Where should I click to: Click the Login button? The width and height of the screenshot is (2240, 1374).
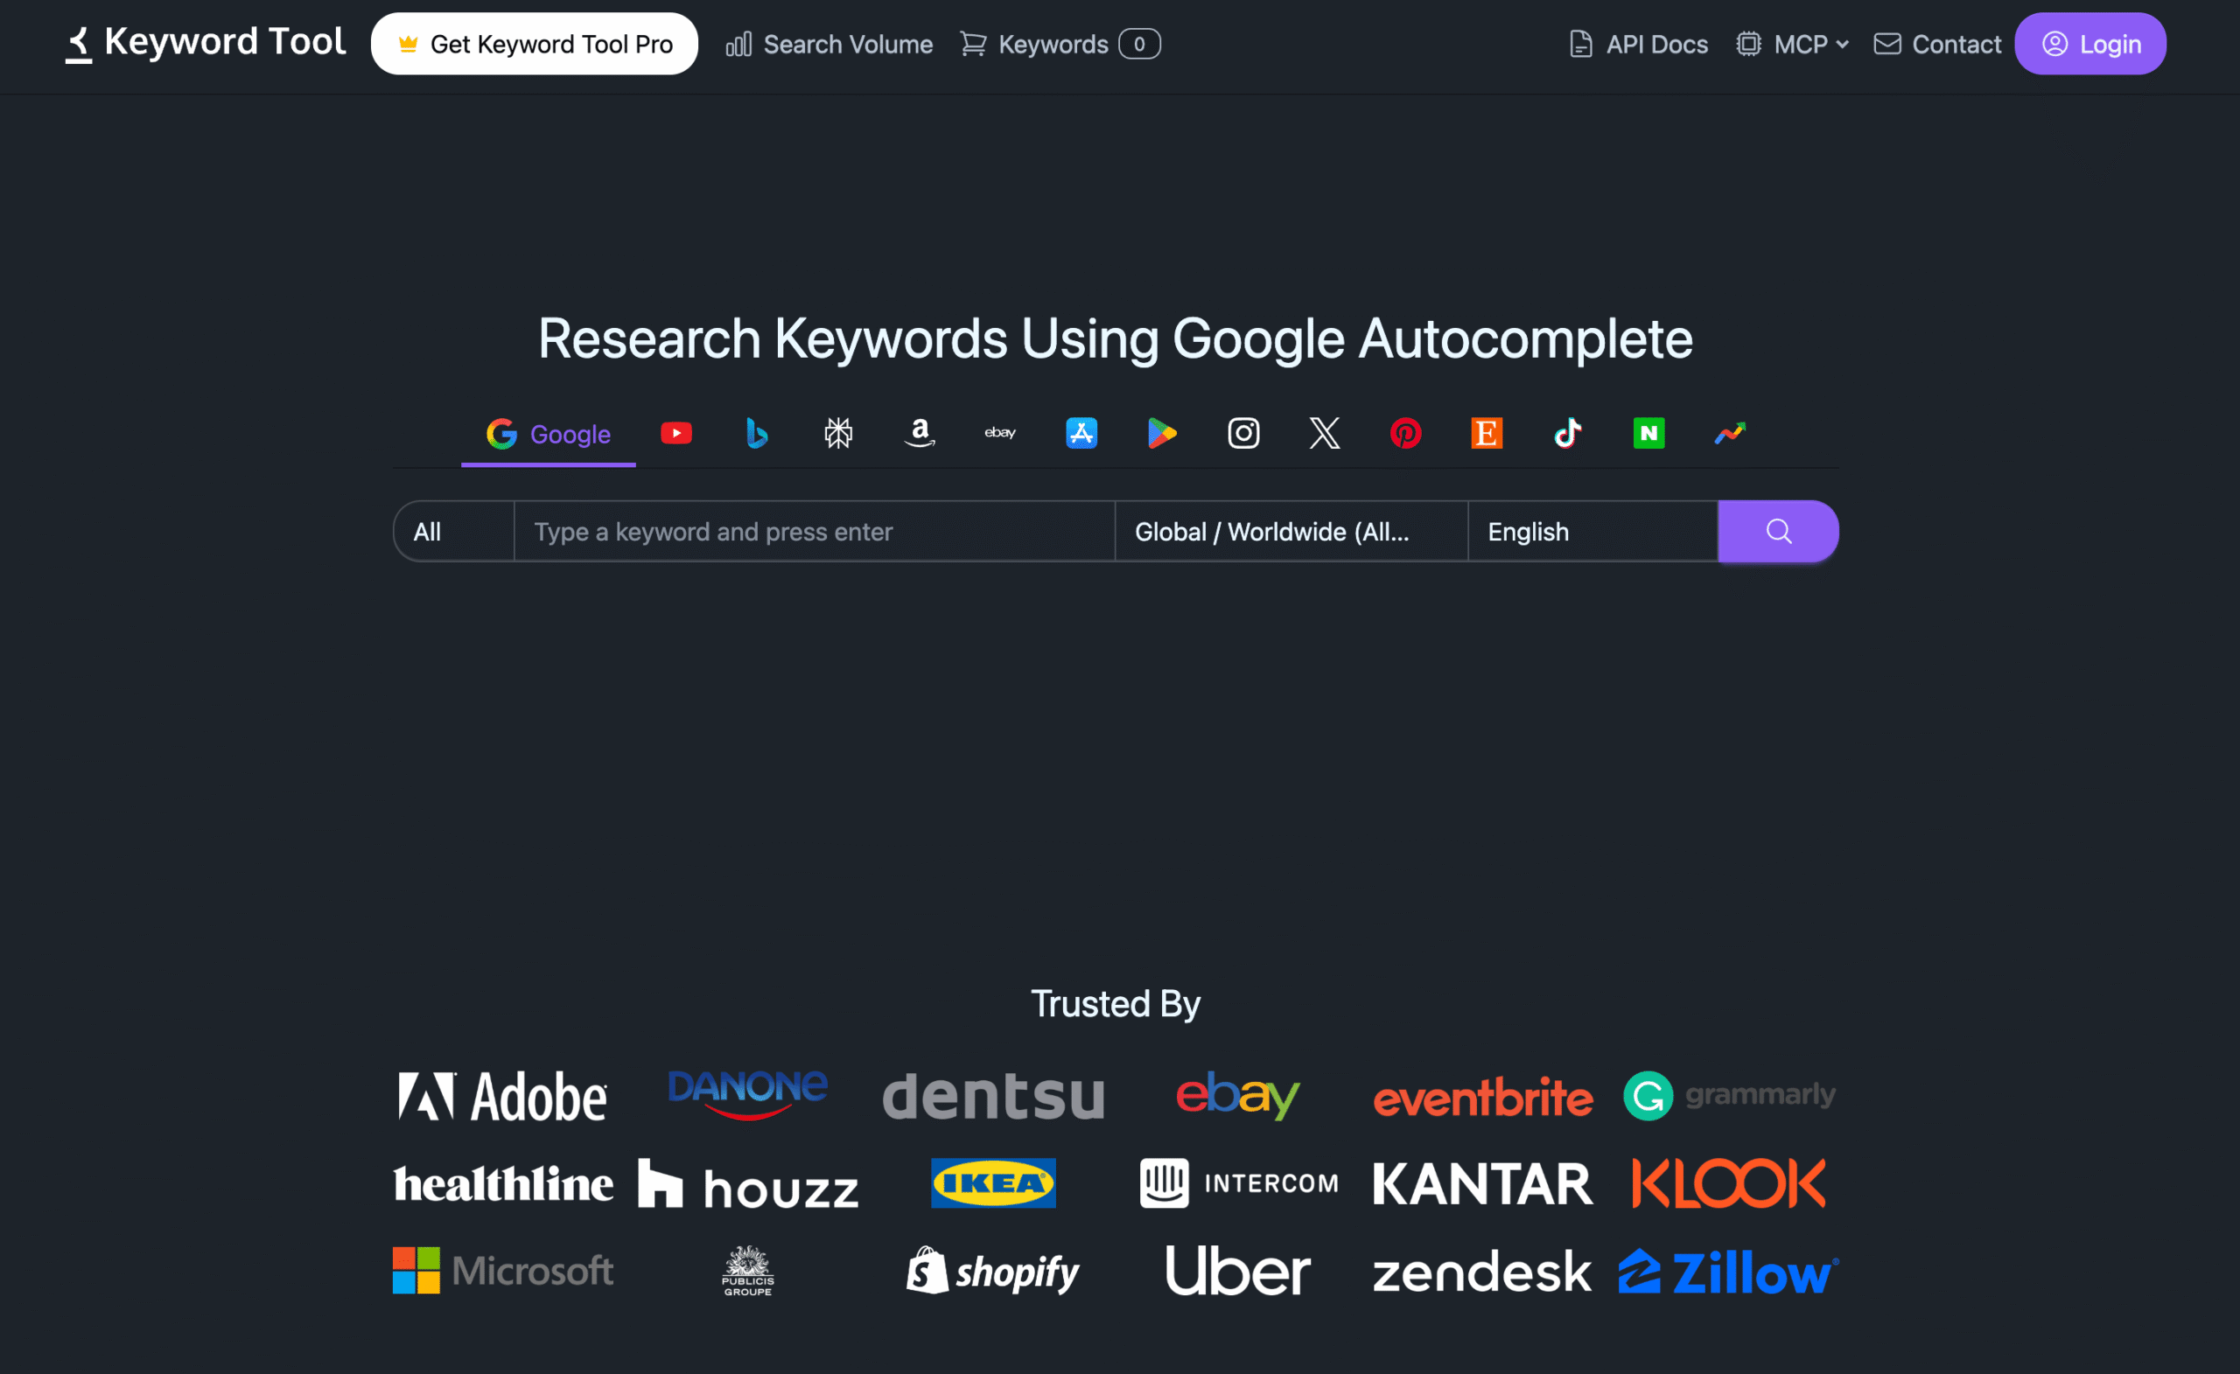coord(2090,44)
